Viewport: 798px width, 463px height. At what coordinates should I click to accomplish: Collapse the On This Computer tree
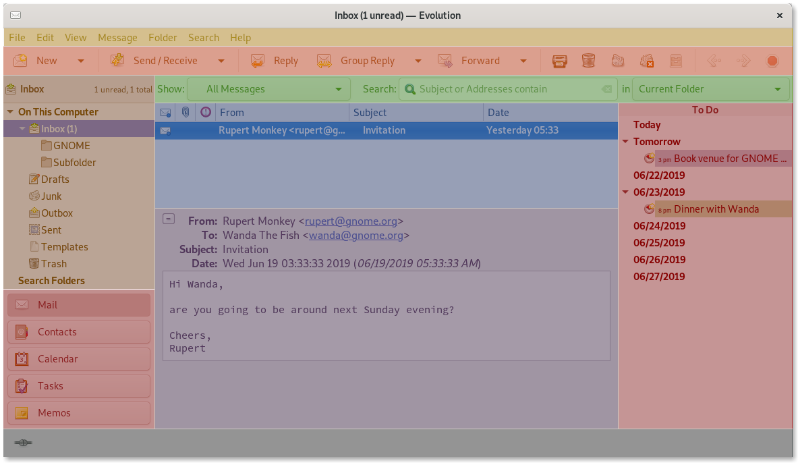click(9, 111)
